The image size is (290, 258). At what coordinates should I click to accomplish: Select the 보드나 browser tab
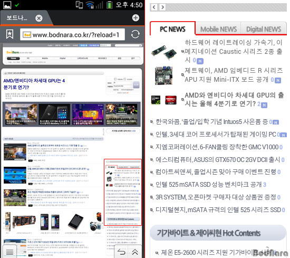[x=17, y=18]
